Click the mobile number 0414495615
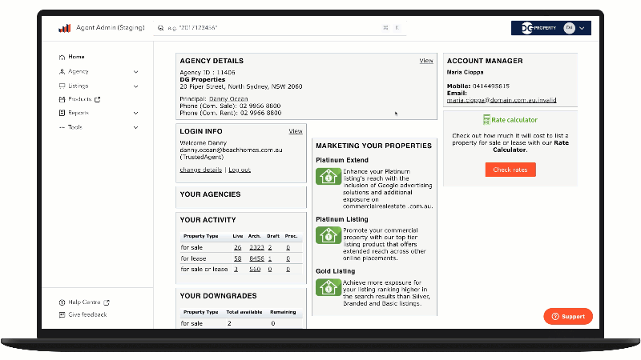This screenshot has height=360, width=641. 491,86
